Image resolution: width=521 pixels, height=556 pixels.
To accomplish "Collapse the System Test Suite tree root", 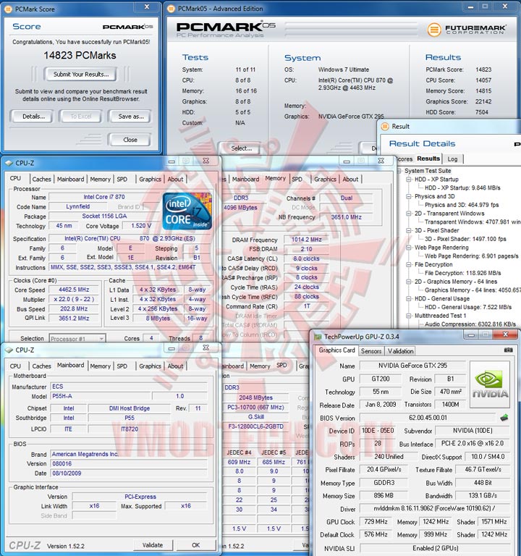I will coord(399,171).
